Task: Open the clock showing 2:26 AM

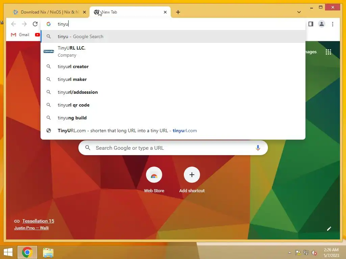Action: coord(331,253)
